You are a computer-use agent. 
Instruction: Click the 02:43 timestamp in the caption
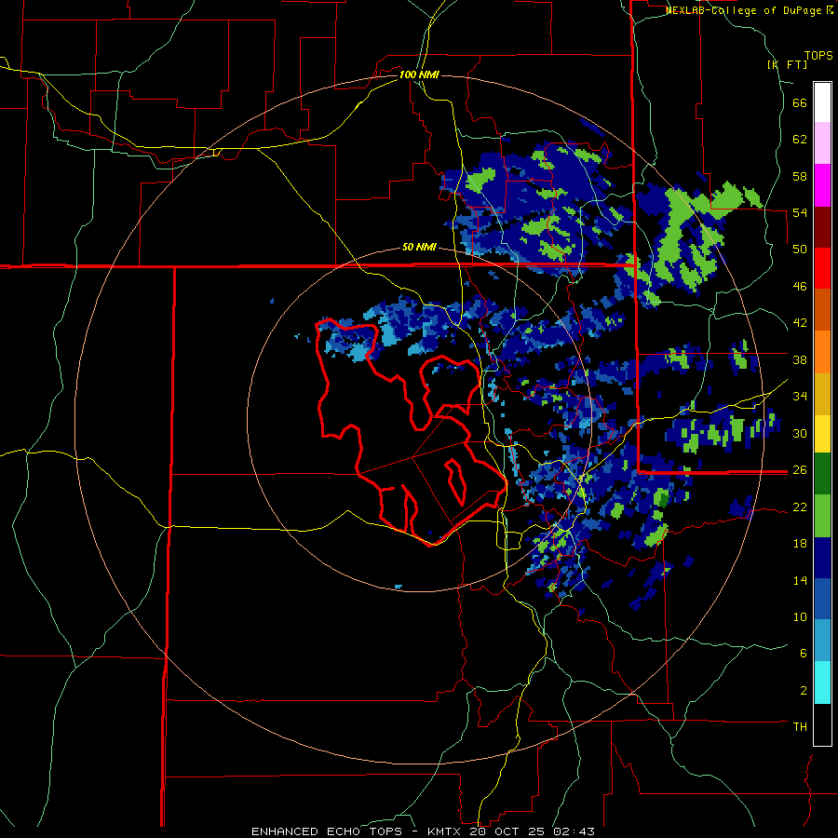tap(574, 831)
